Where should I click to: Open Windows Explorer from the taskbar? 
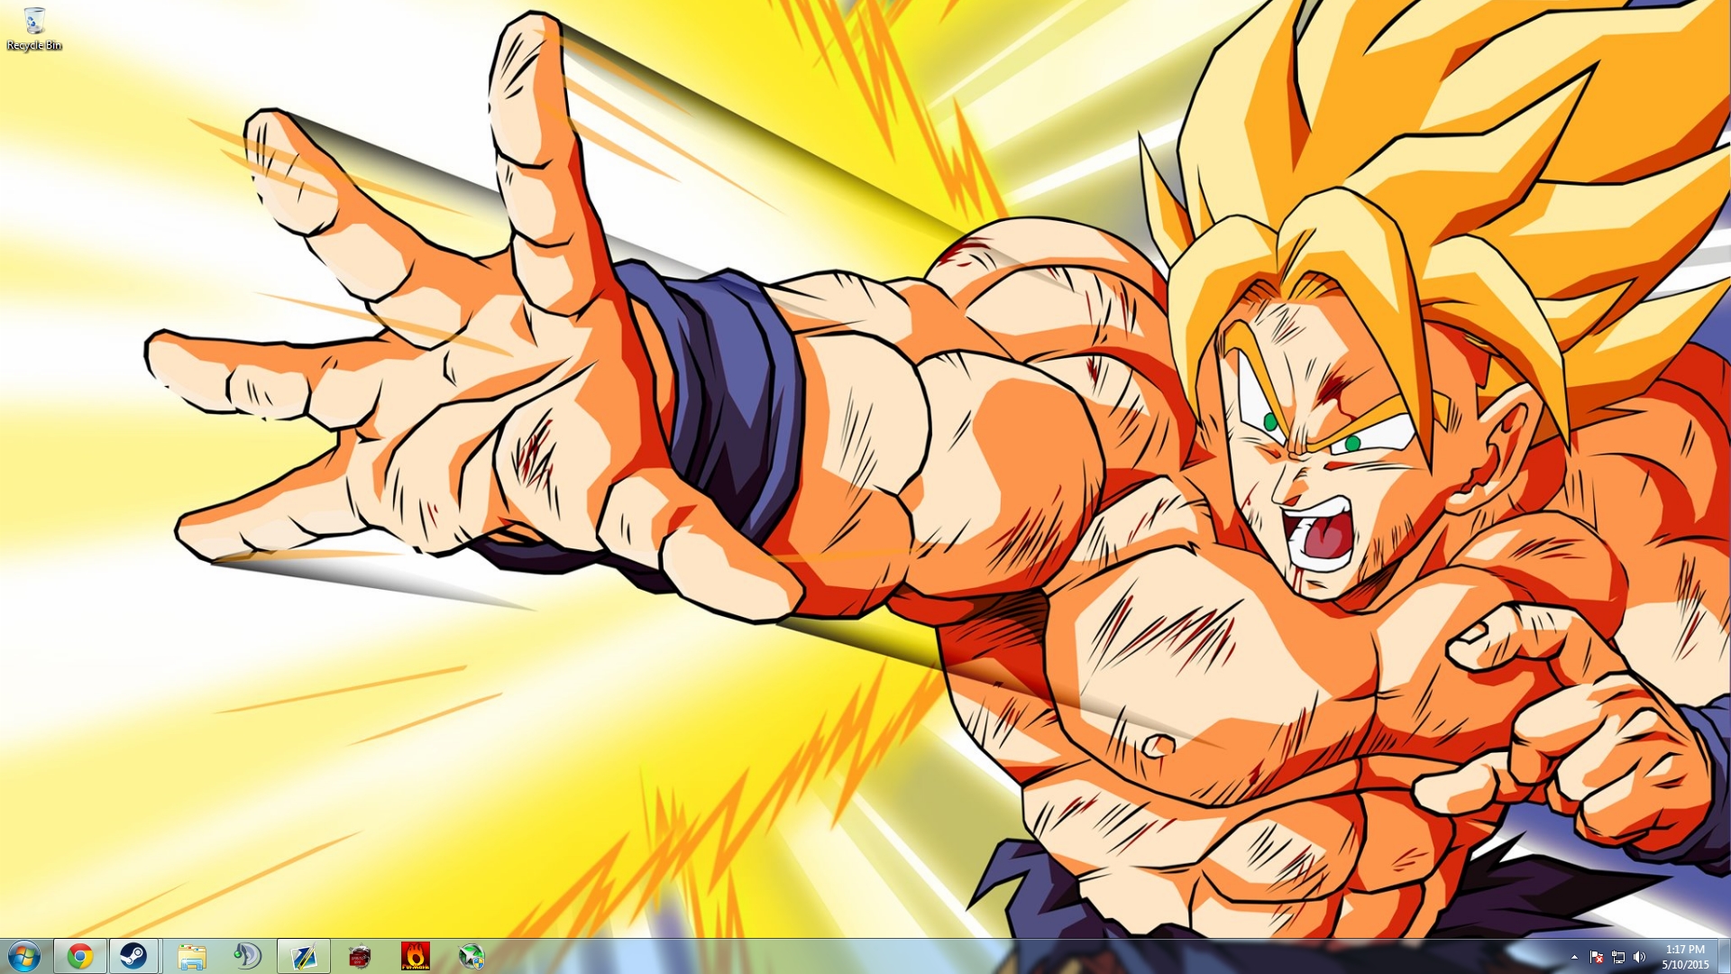[x=191, y=956]
